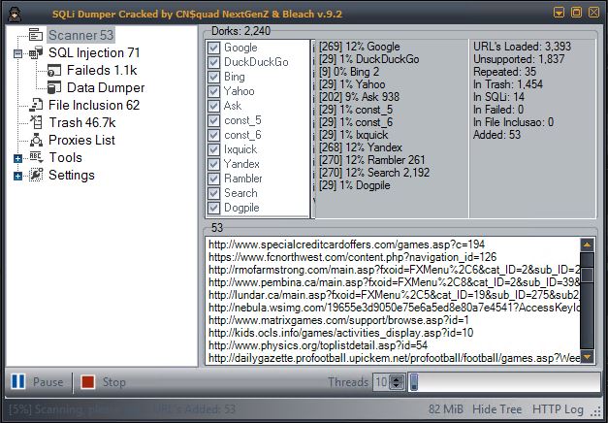Select the pembina.ca URL row

394,282
